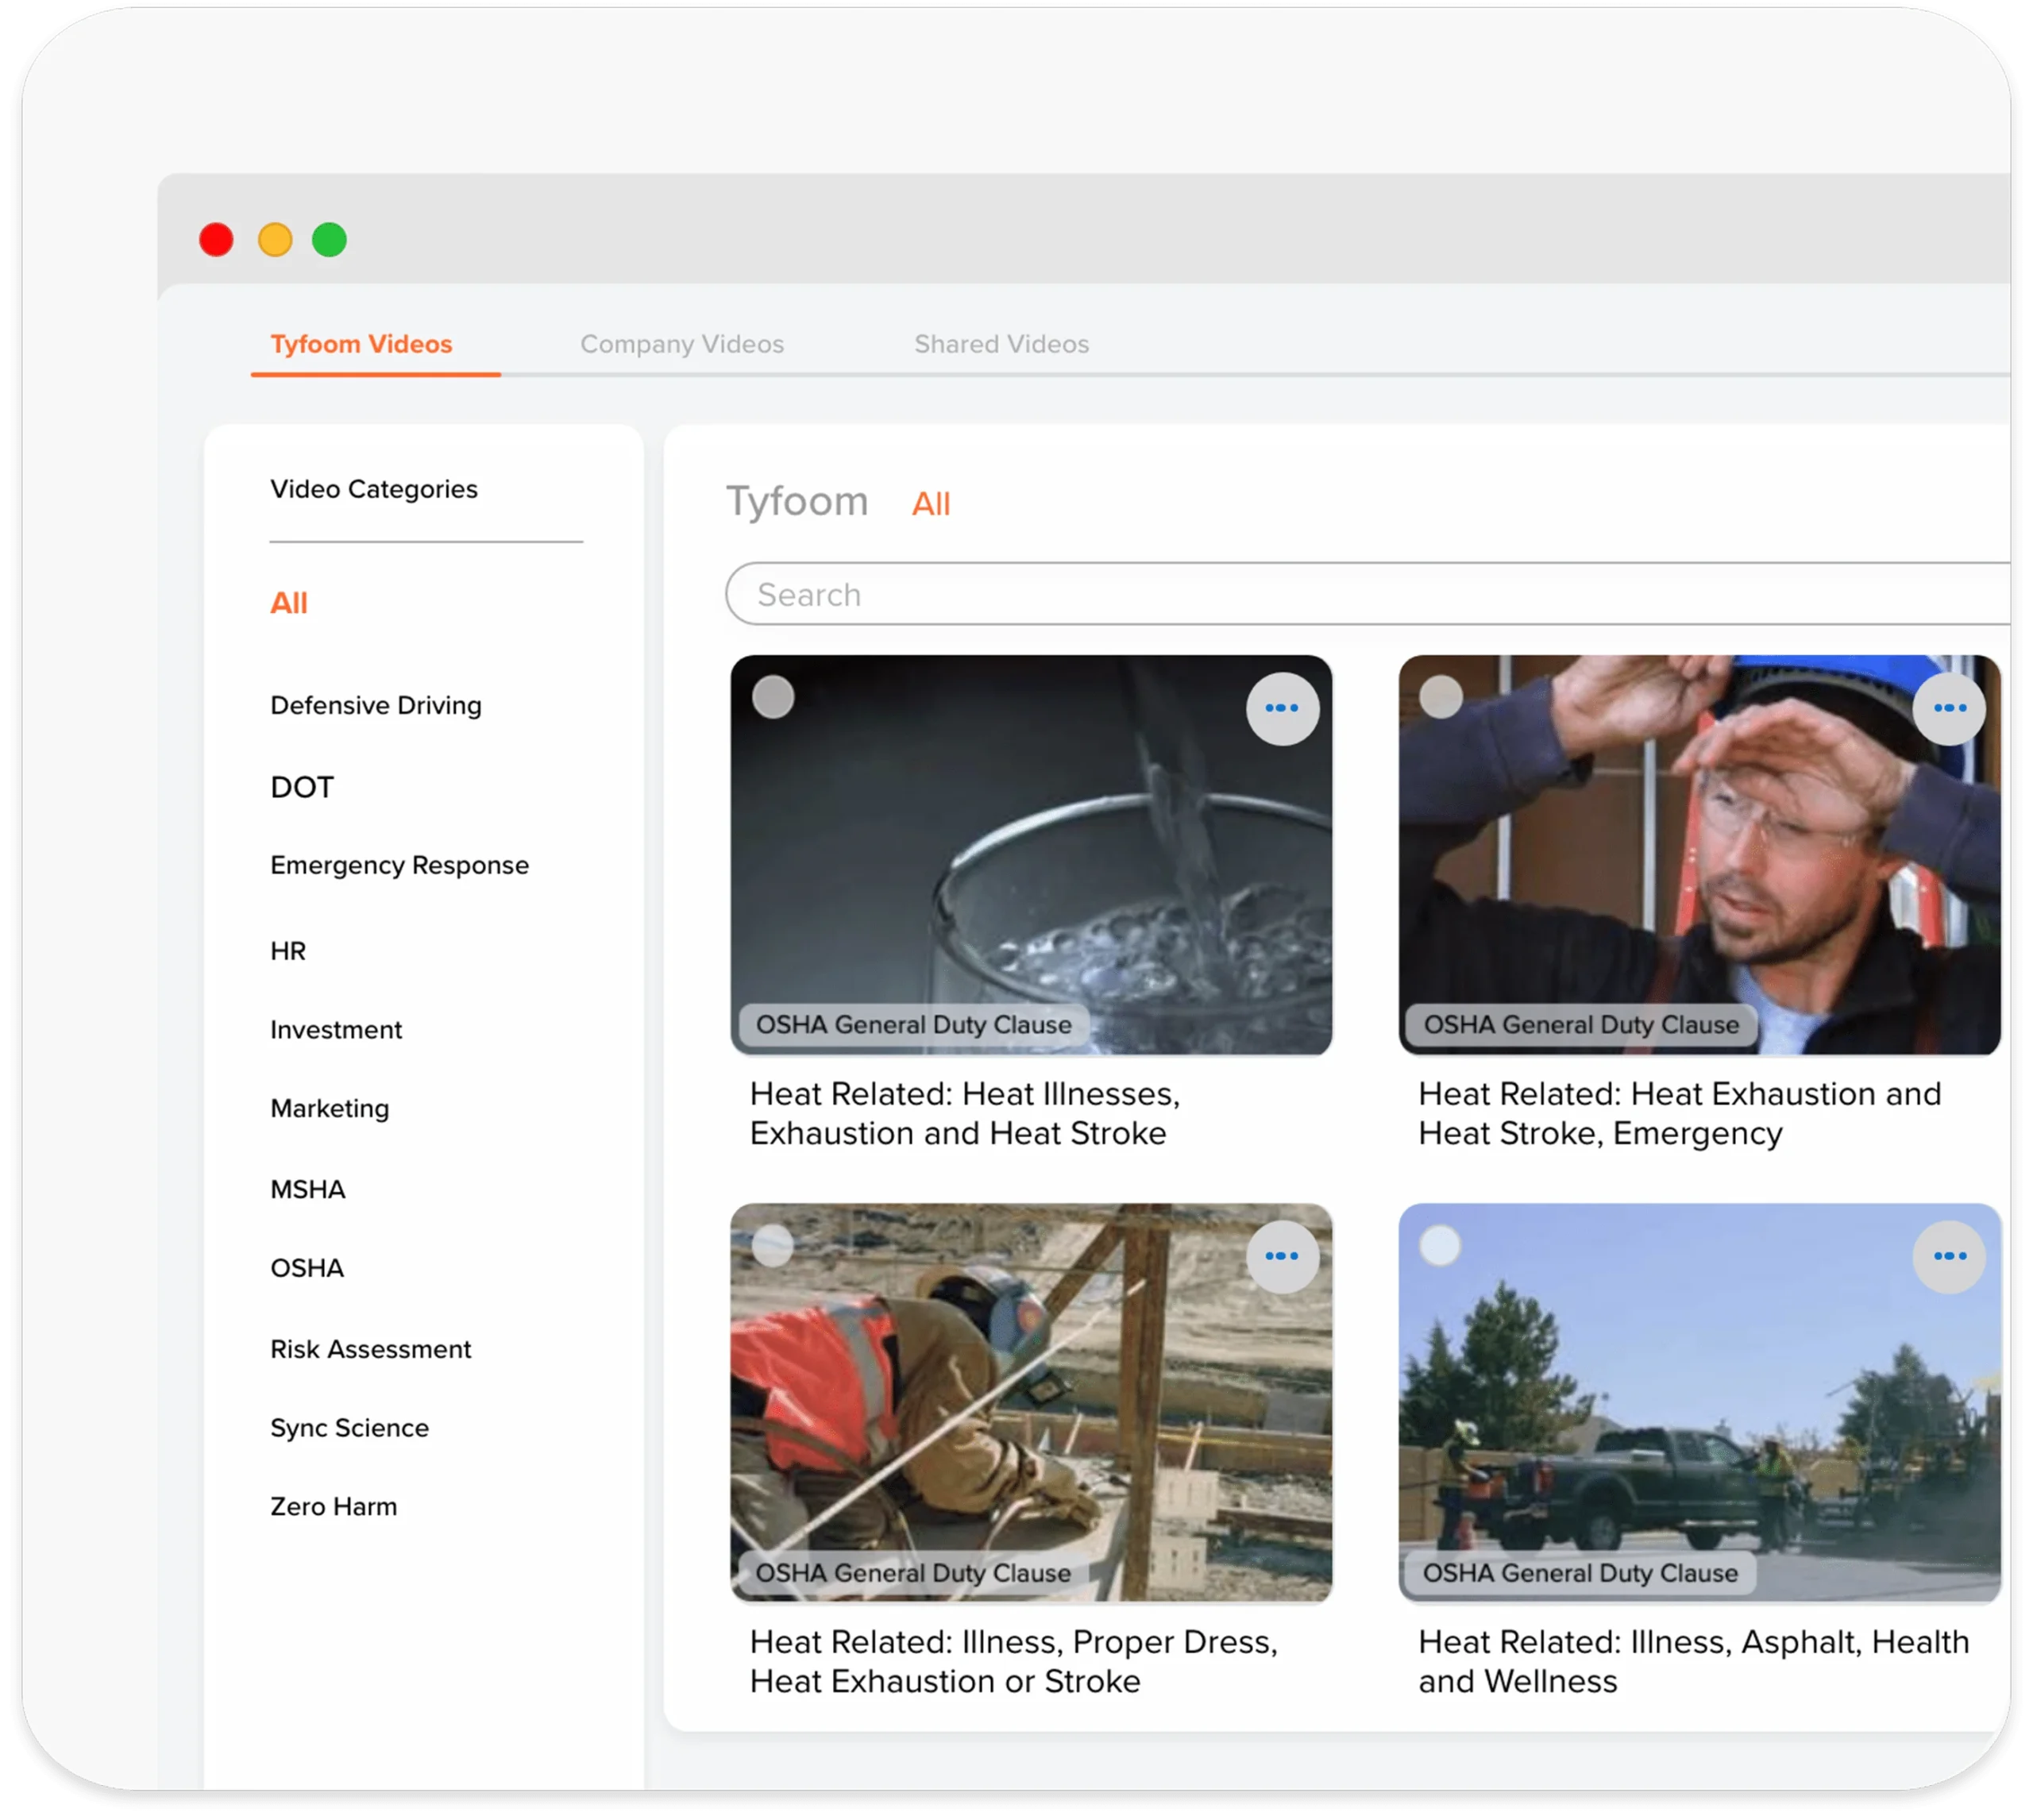Minimize window with yellow button
This screenshot has width=2033, height=1820.
click(x=275, y=240)
